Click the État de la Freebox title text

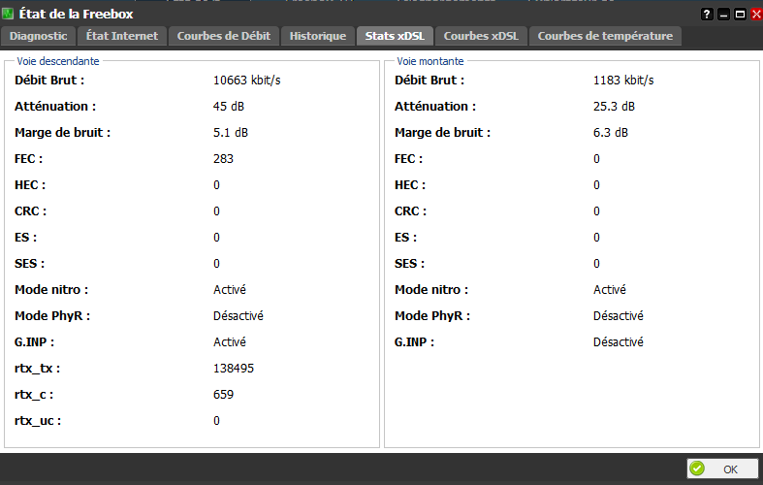76,15
